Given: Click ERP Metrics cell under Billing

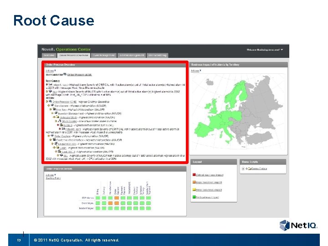Looking at the screenshot, I should [97, 198].
